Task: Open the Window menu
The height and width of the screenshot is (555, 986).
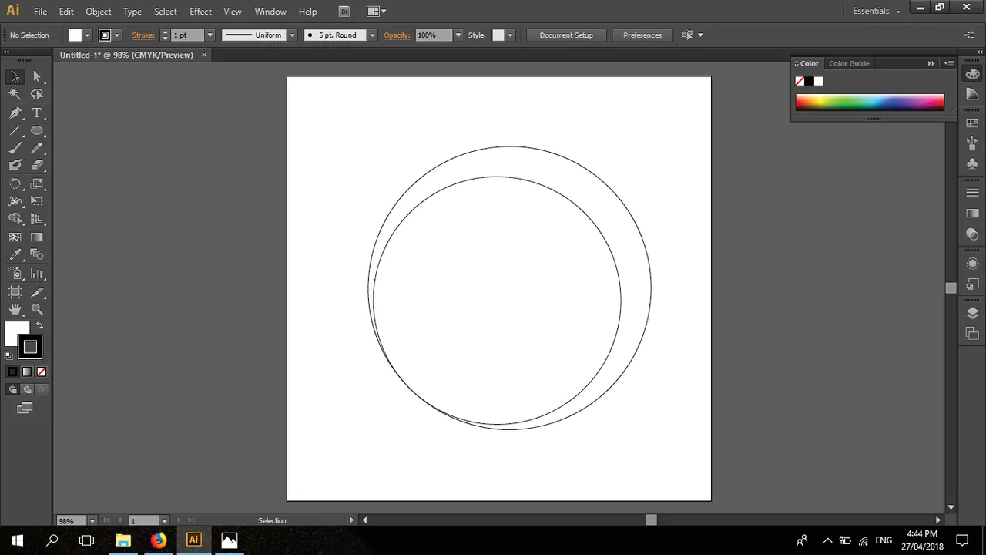Action: pyautogui.click(x=270, y=12)
